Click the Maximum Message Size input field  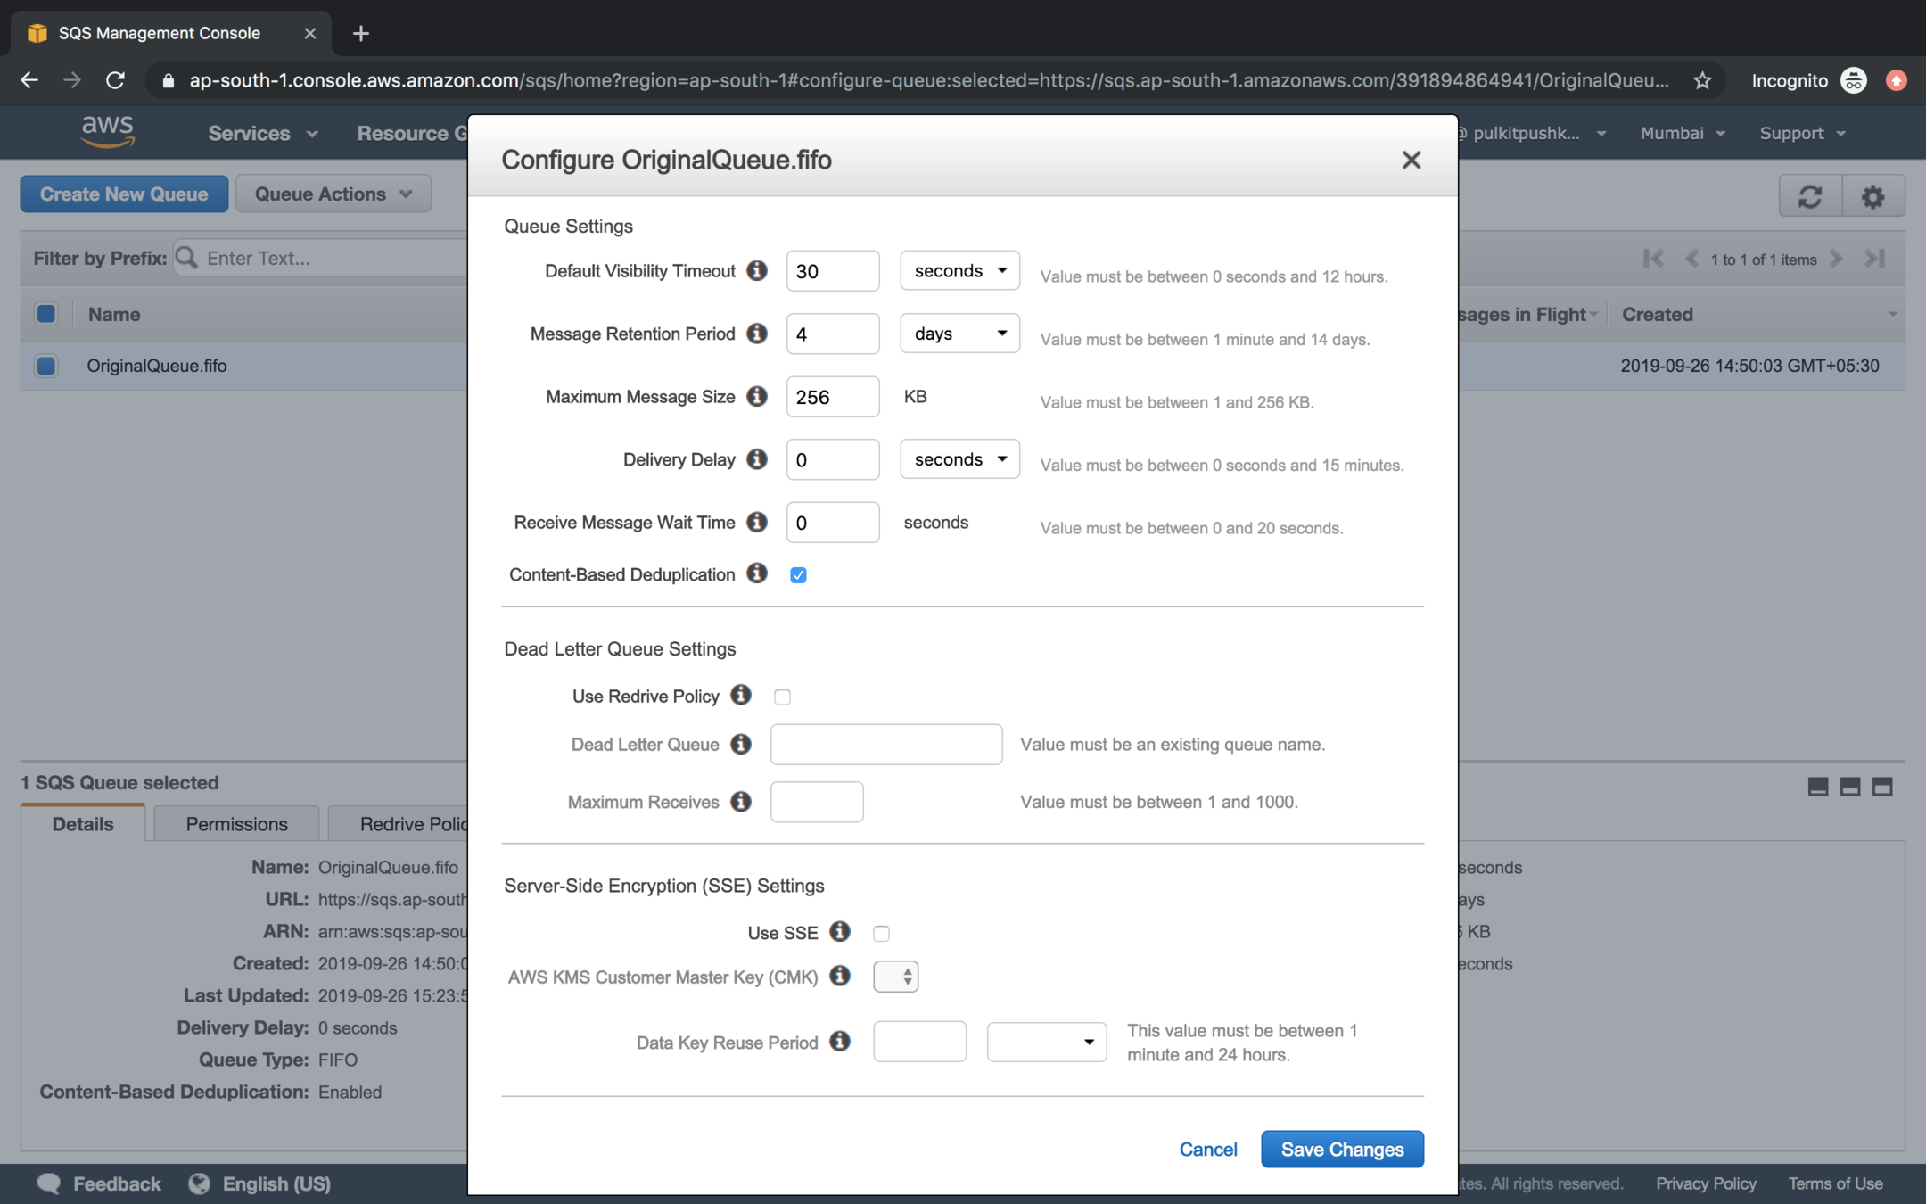[x=832, y=397]
